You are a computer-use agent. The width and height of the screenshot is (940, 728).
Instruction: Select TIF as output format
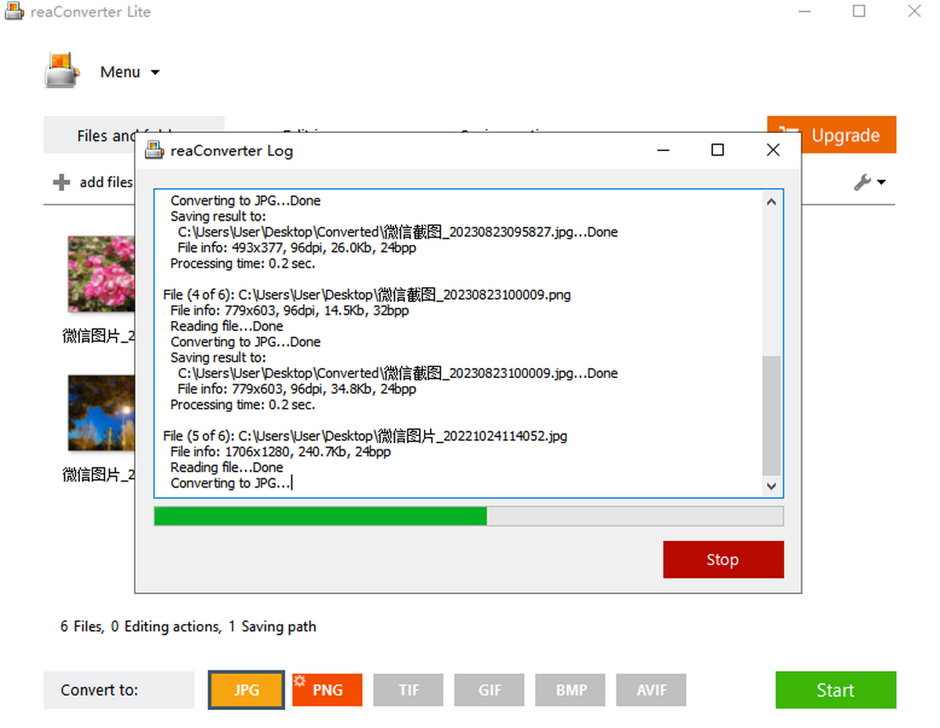pos(408,690)
